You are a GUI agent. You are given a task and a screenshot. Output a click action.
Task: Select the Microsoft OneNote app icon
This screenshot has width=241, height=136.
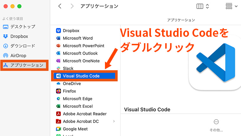(58, 61)
